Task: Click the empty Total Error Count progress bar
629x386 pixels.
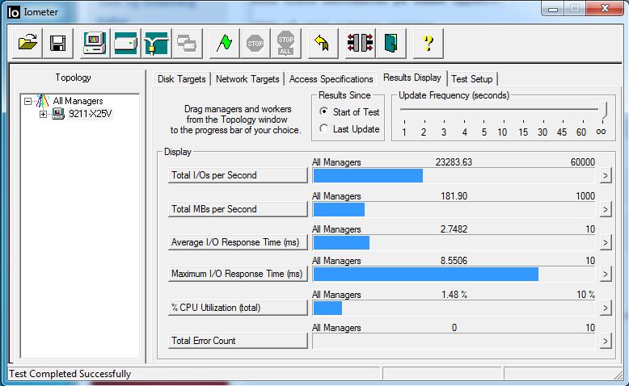Action: click(454, 341)
